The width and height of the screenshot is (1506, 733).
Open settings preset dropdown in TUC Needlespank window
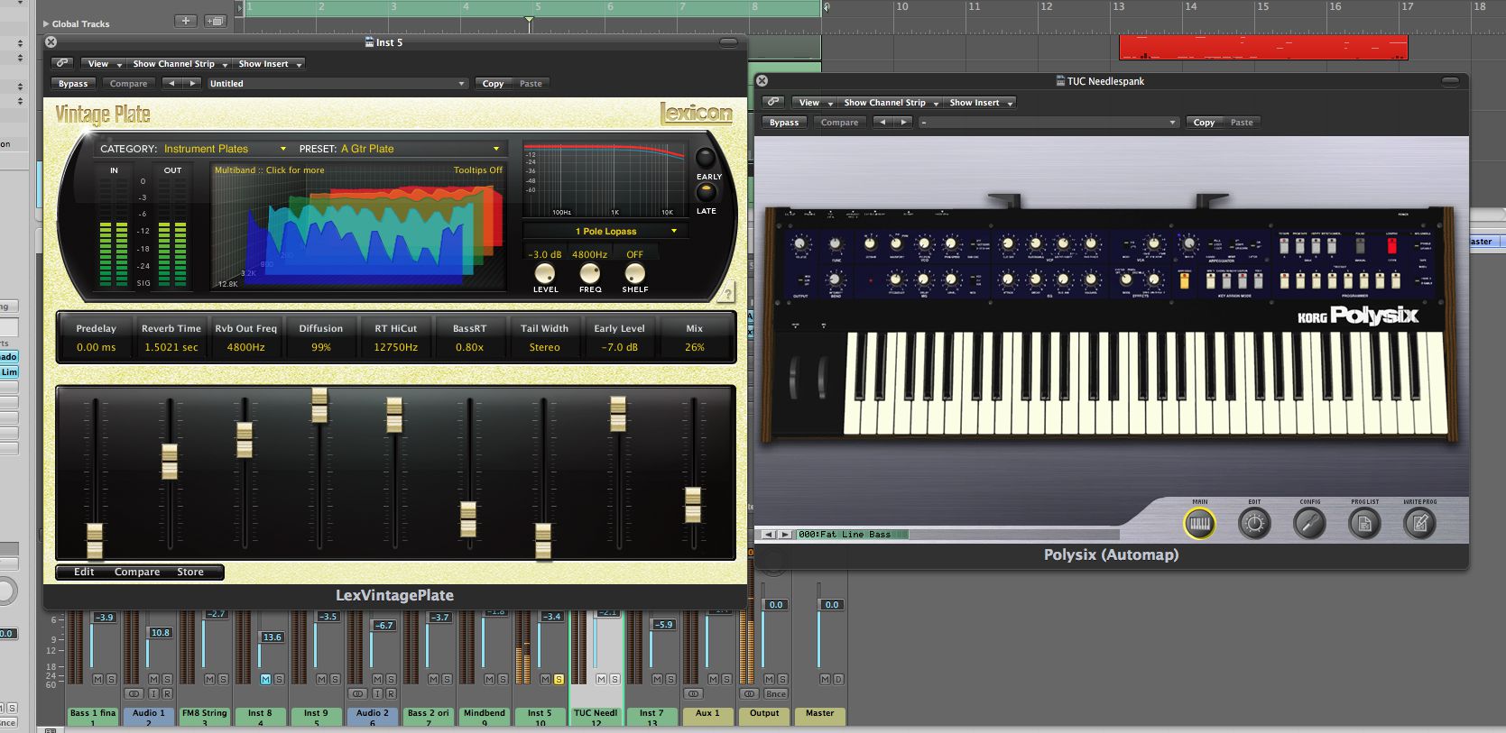point(1049,123)
